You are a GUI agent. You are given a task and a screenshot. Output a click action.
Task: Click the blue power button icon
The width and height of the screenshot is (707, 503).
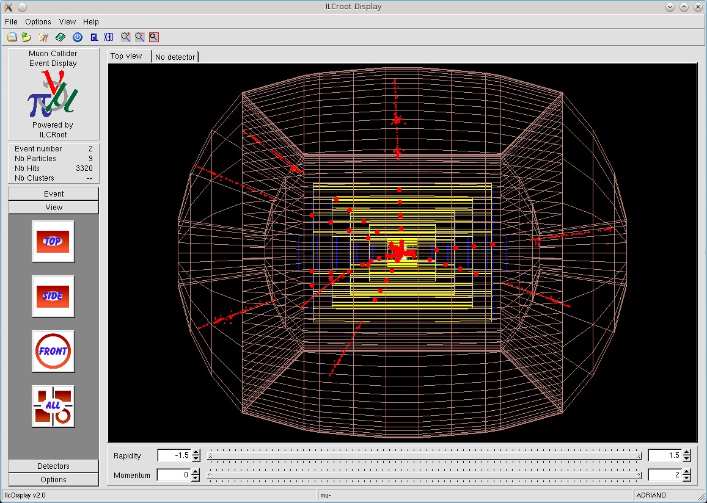click(77, 37)
